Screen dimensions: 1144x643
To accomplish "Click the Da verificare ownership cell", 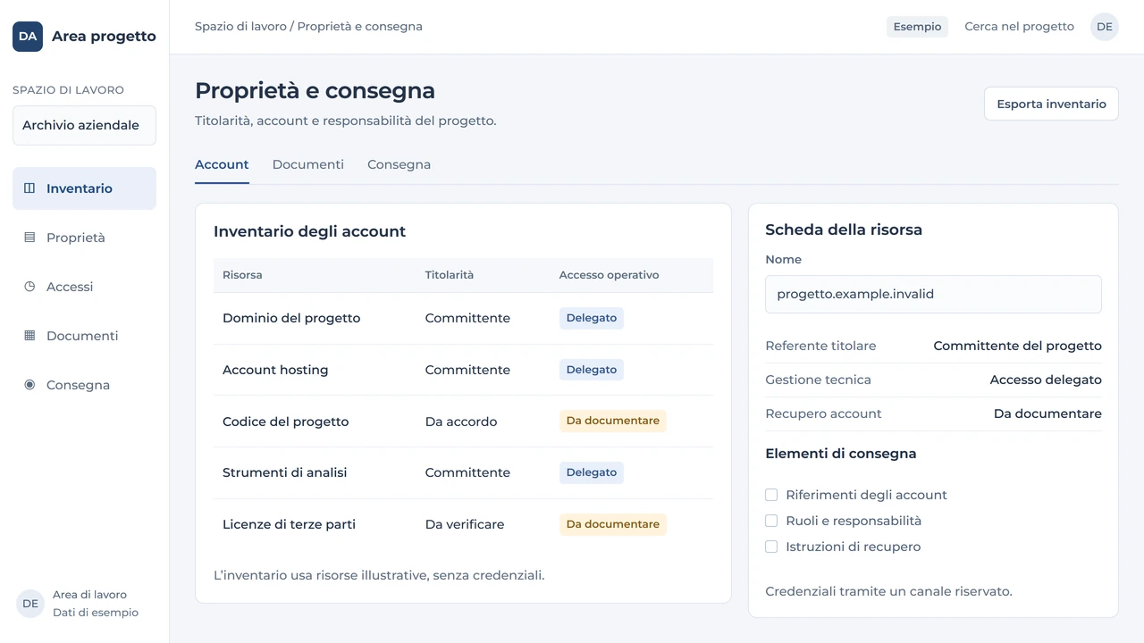I will pos(465,524).
